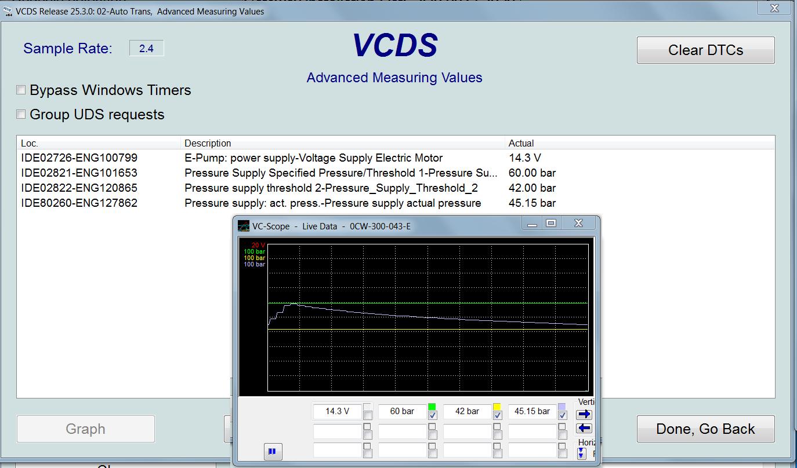Select the IDE80260-ENG127862 row
Screen dimensions: 797x468
coord(396,203)
